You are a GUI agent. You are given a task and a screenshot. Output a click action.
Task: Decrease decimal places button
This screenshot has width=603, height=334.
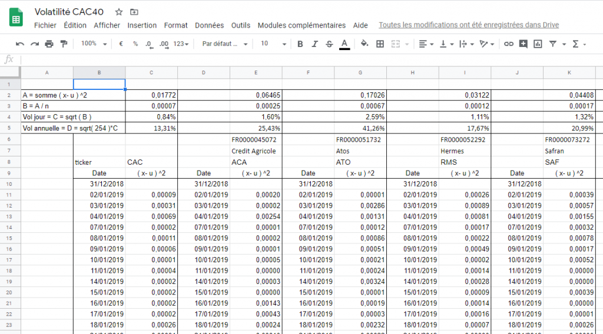coord(149,44)
